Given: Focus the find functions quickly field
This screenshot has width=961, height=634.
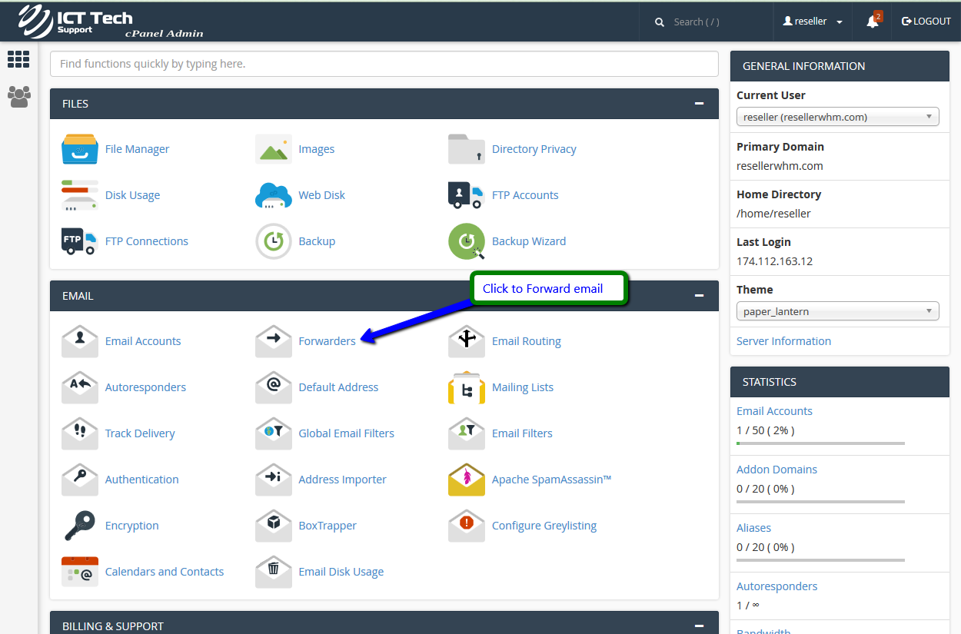Looking at the screenshot, I should pyautogui.click(x=384, y=64).
